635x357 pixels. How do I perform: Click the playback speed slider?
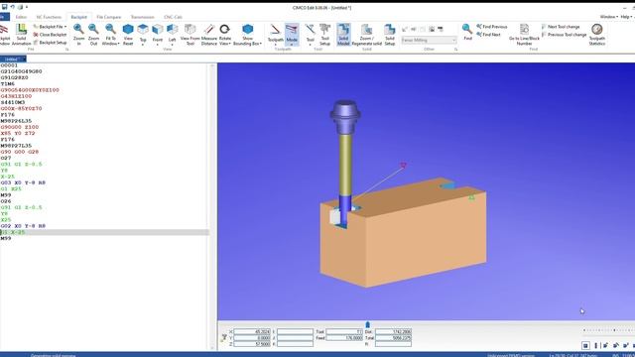[608, 330]
